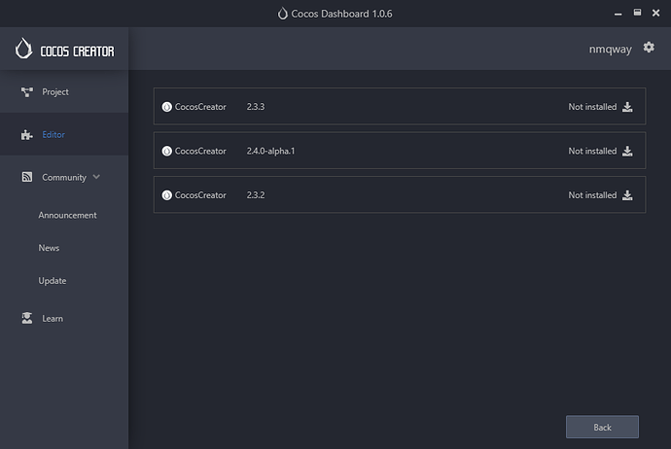The image size is (671, 449).
Task: Select the Update item under Community
Action: click(x=53, y=281)
